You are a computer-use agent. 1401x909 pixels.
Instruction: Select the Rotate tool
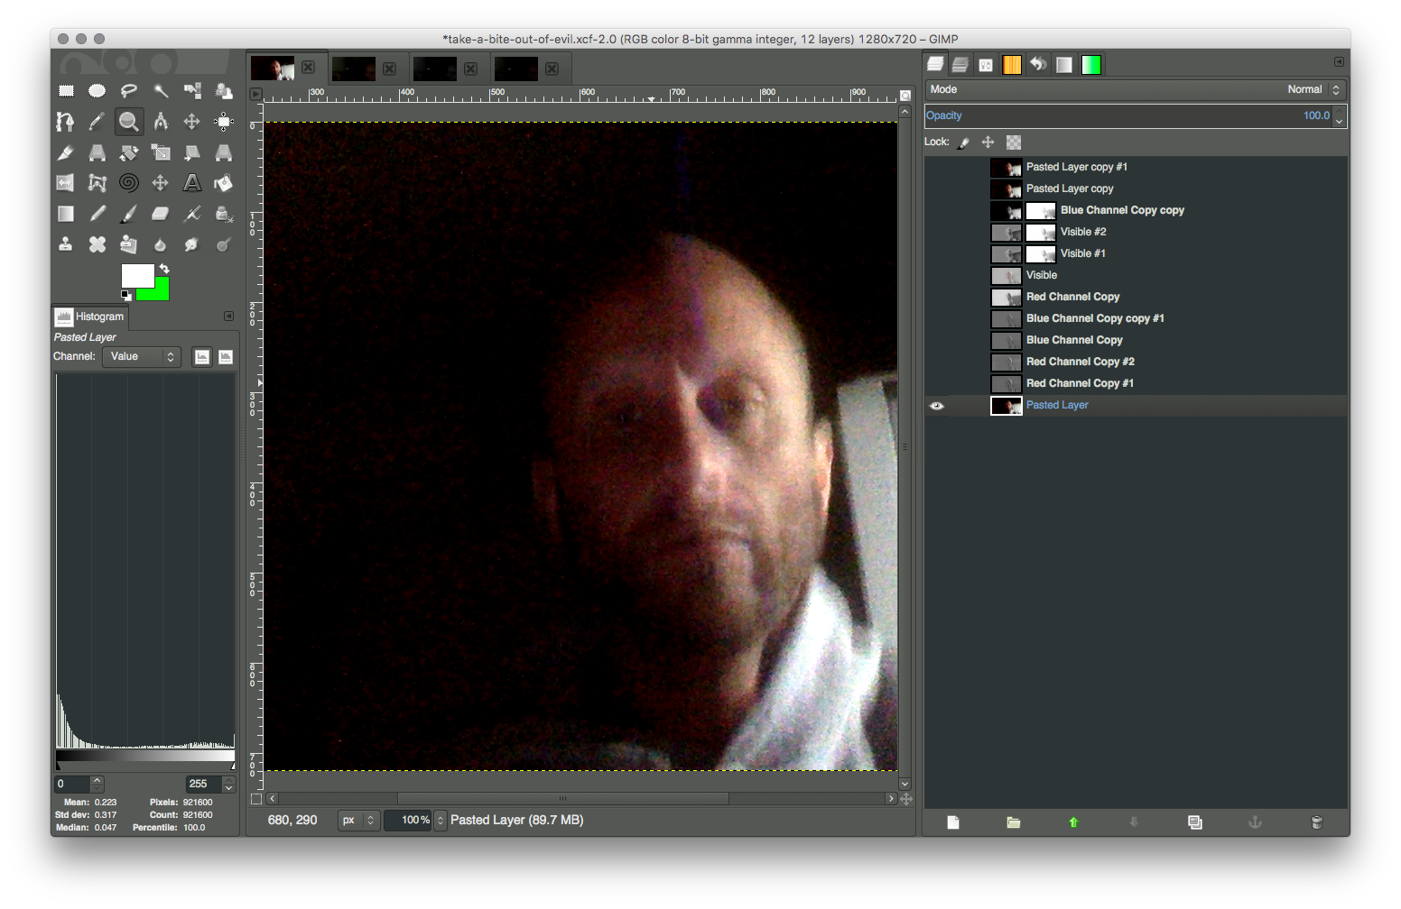(129, 152)
